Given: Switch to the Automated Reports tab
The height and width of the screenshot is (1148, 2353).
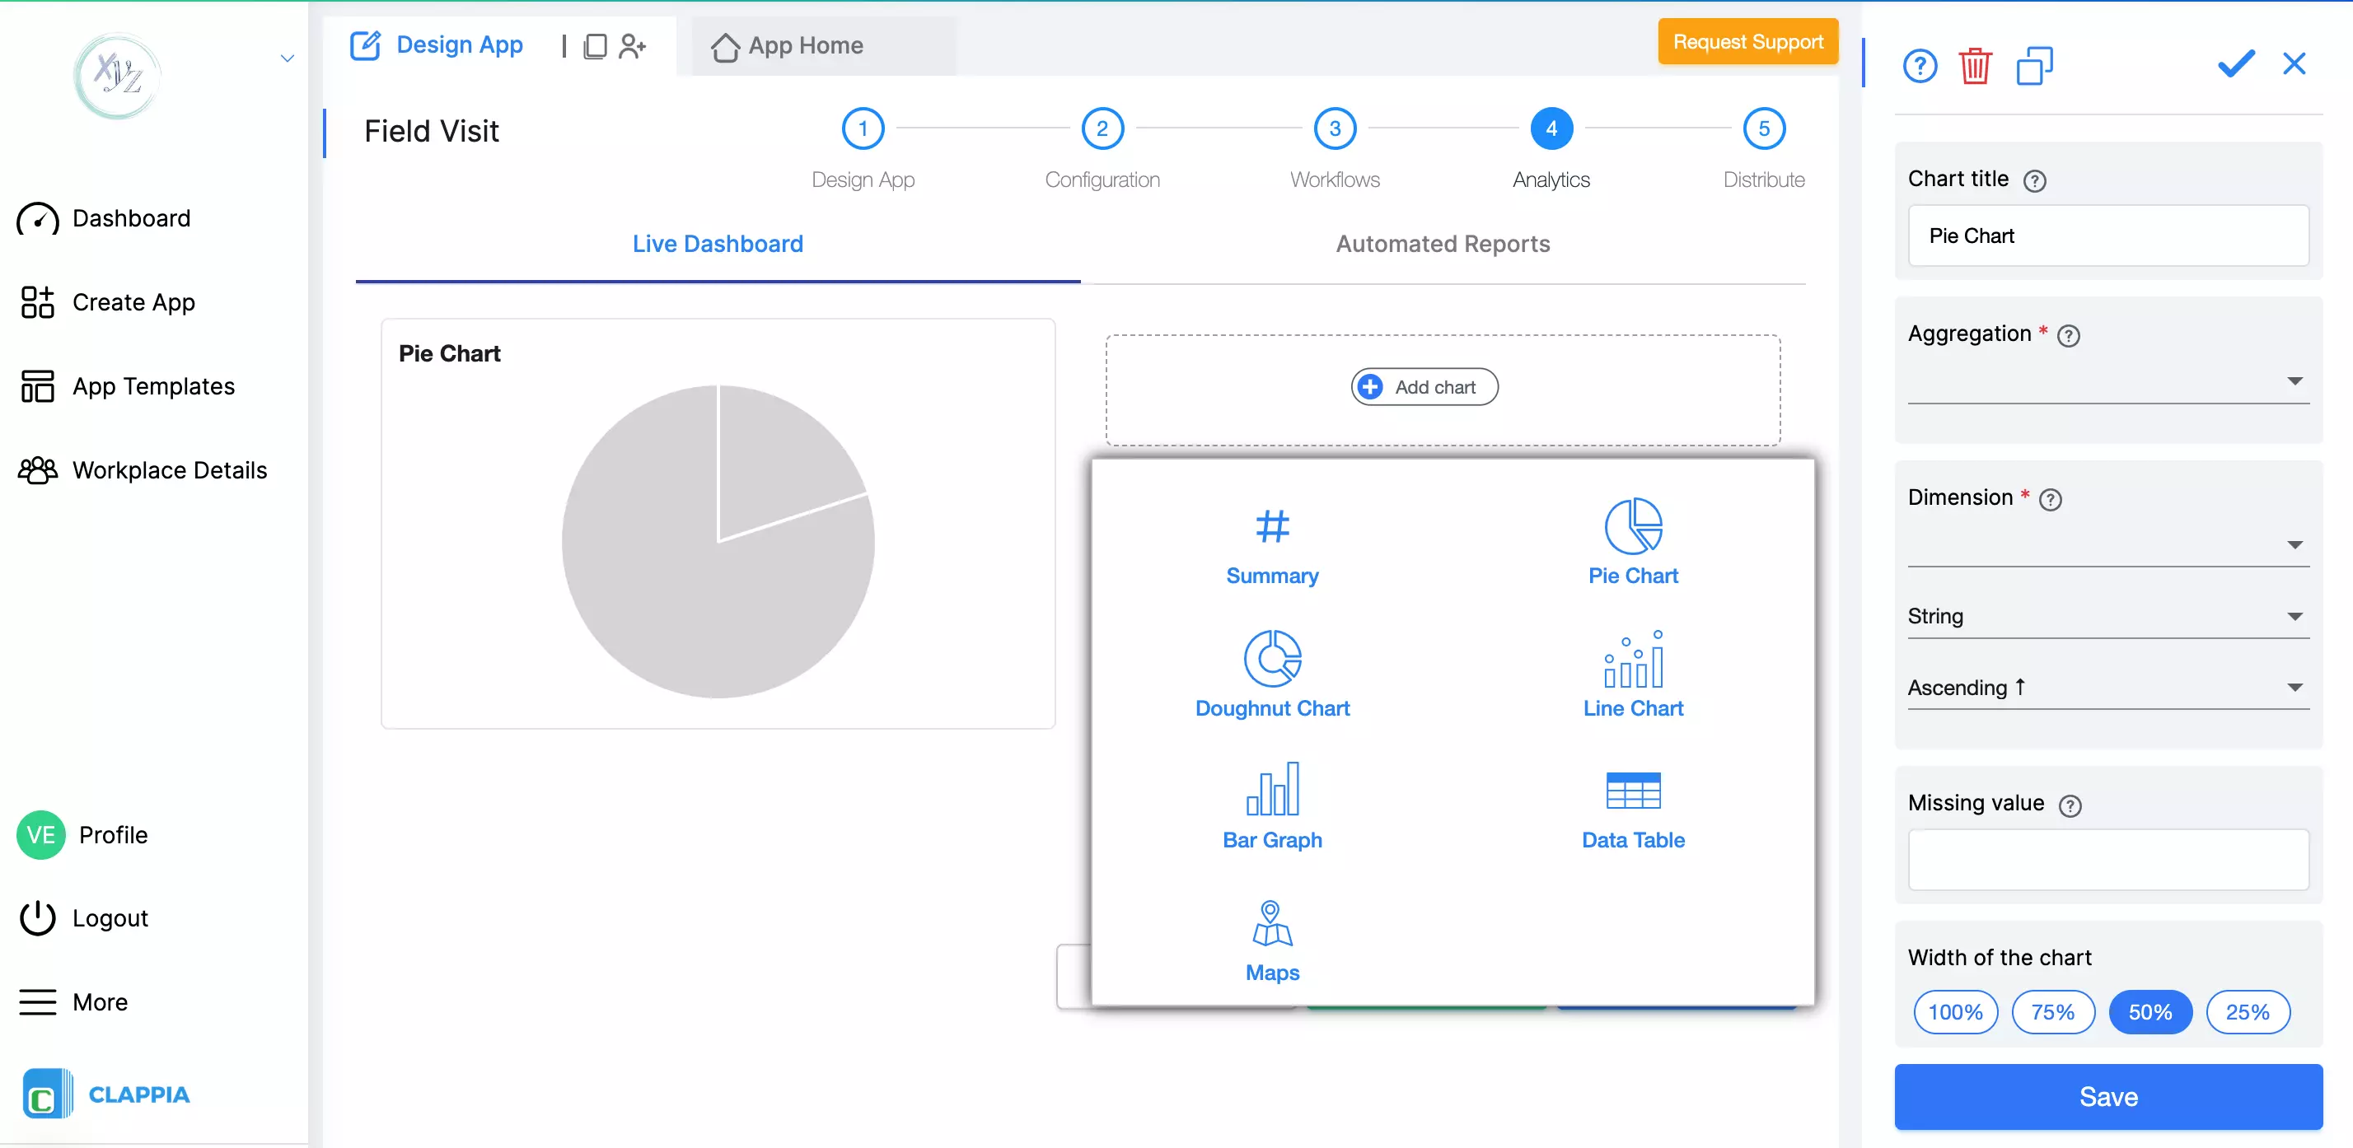Looking at the screenshot, I should [1443, 244].
